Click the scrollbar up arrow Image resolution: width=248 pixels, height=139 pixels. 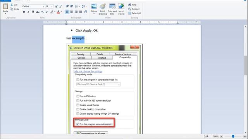tap(245, 27)
